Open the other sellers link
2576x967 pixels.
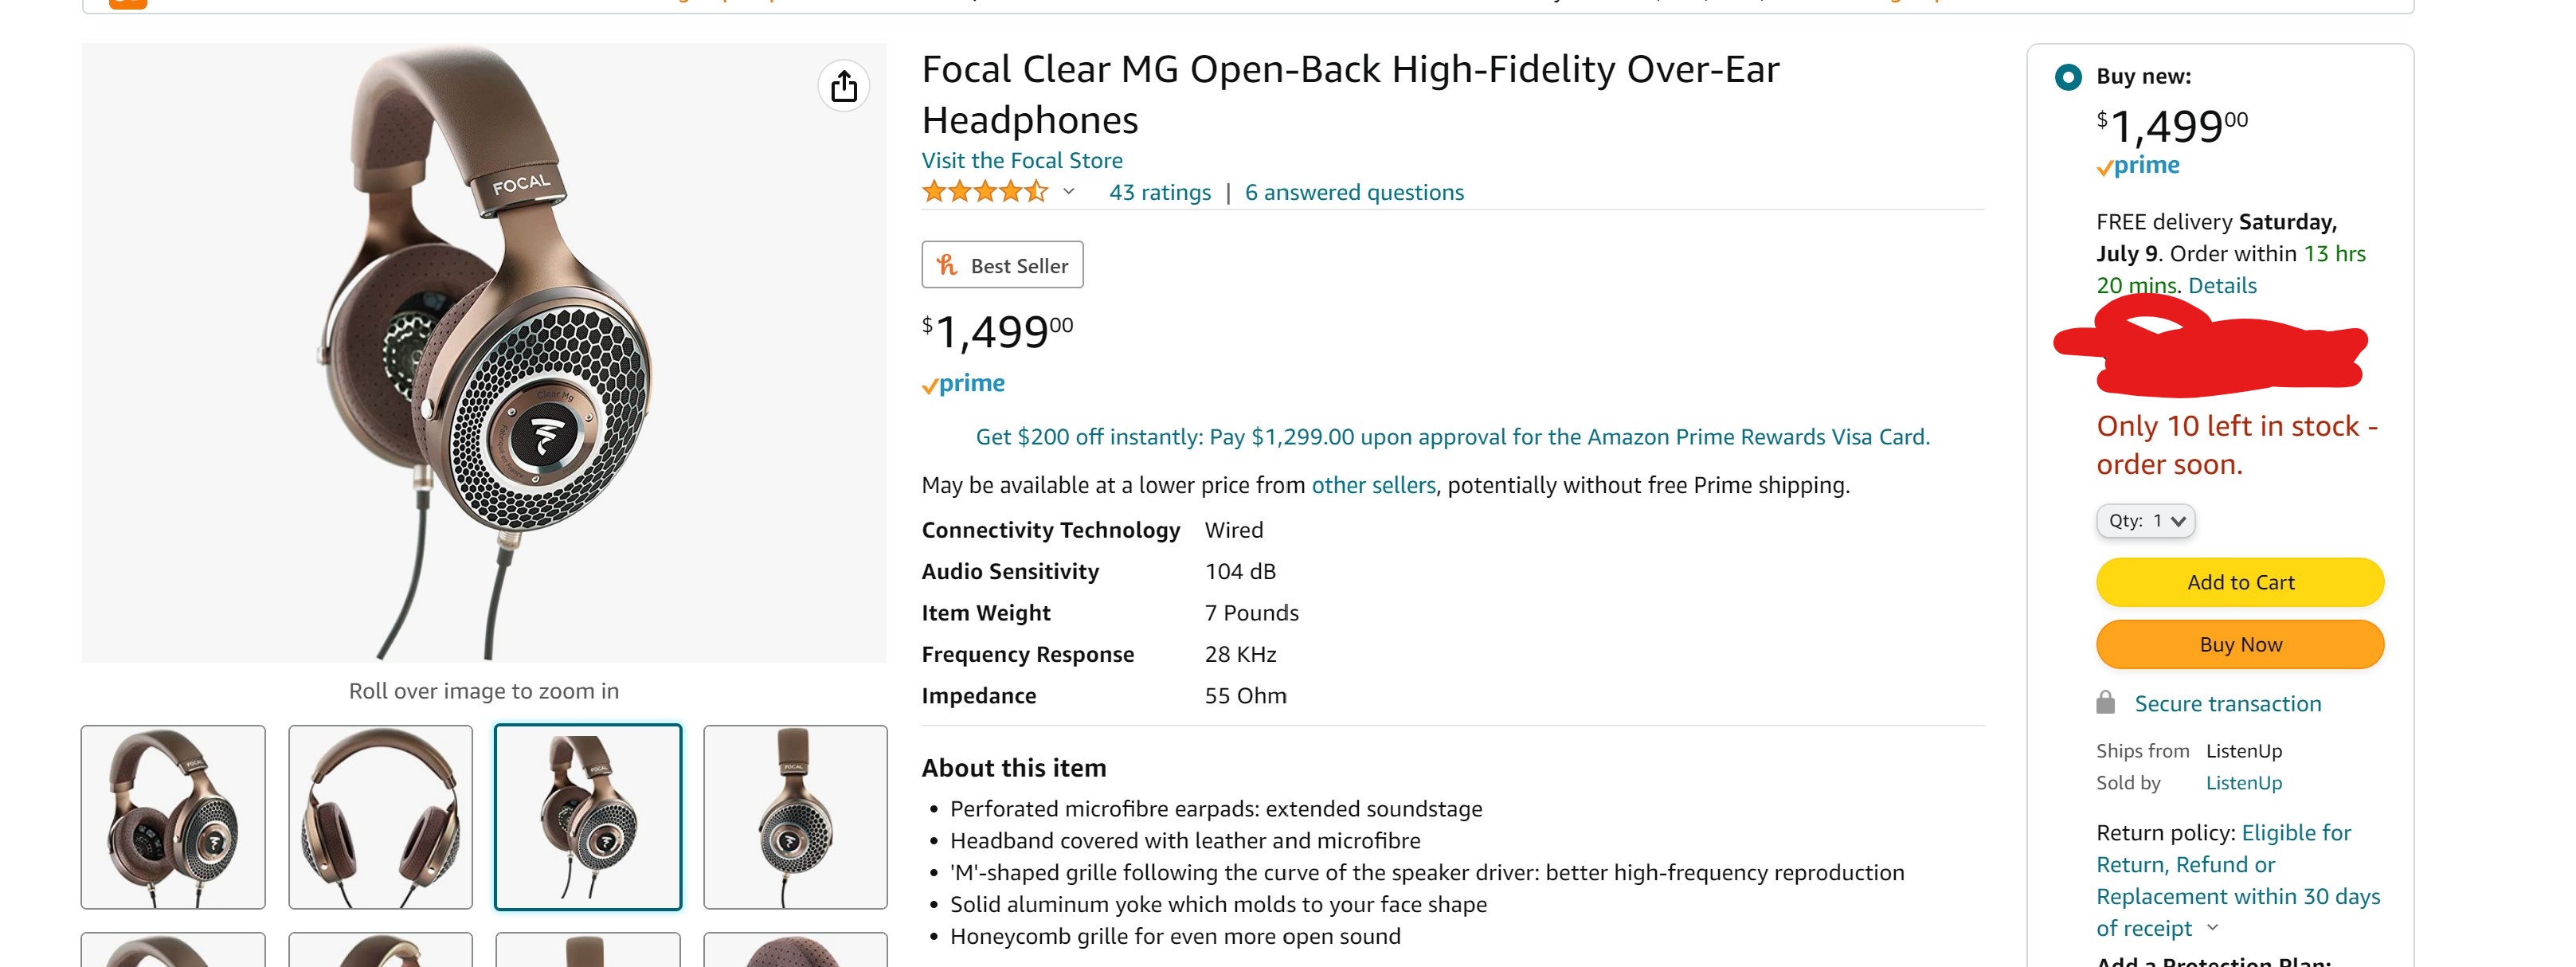(1373, 485)
